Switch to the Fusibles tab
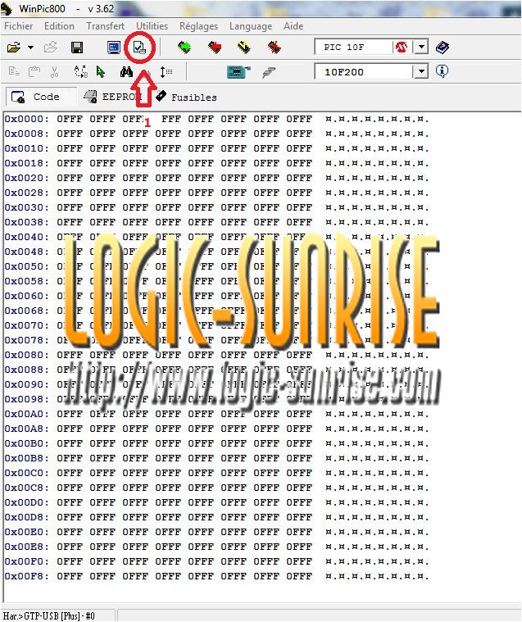The image size is (522, 622). click(x=187, y=97)
